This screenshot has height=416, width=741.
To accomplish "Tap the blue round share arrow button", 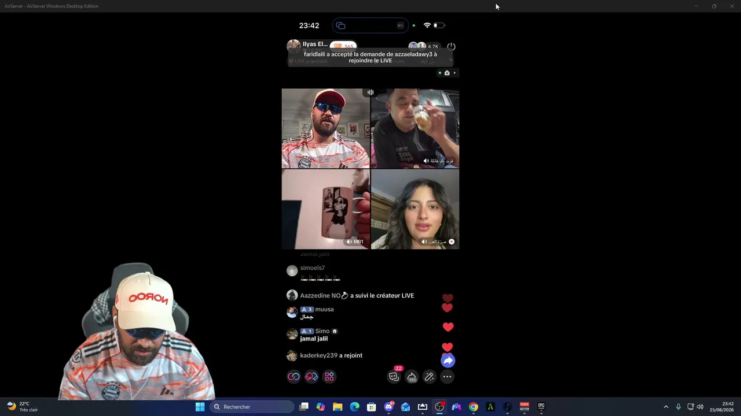I will coord(447,361).
